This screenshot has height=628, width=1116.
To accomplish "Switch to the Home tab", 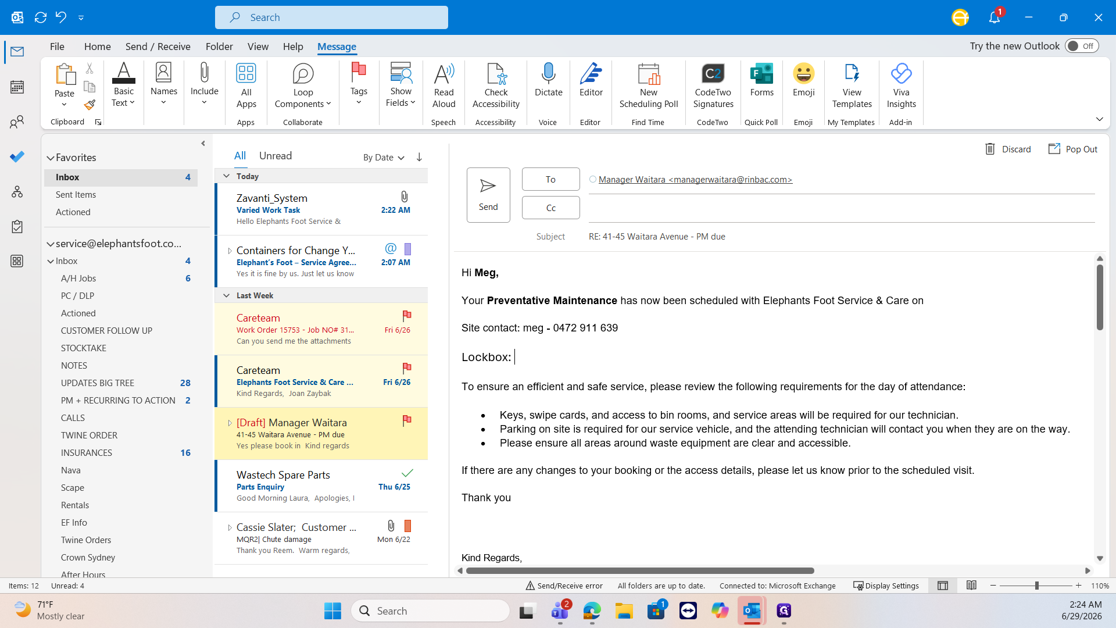I will tap(97, 47).
